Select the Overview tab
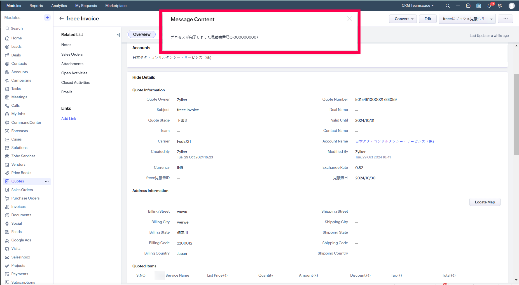 pyautogui.click(x=142, y=34)
